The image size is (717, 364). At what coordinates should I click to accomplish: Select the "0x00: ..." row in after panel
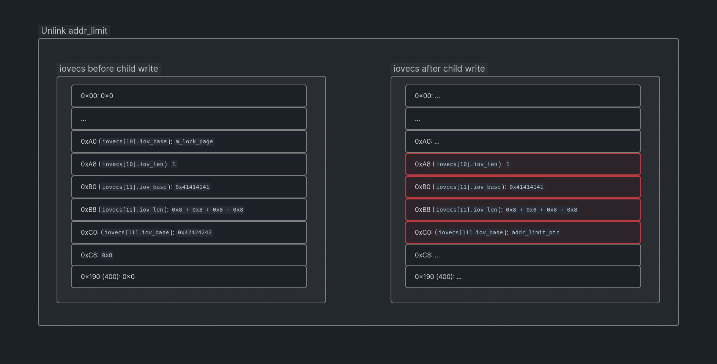(x=523, y=96)
